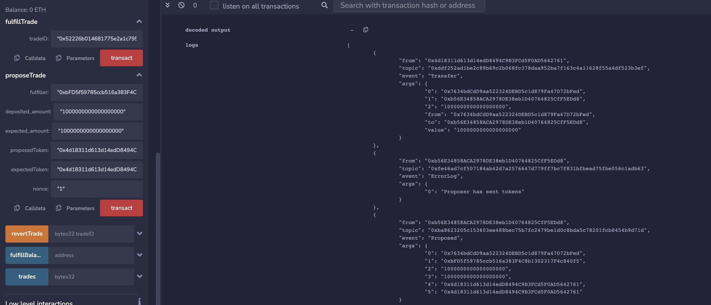Click the Balance: 0 ETH text
The height and width of the screenshot is (305, 711).
coord(25,10)
